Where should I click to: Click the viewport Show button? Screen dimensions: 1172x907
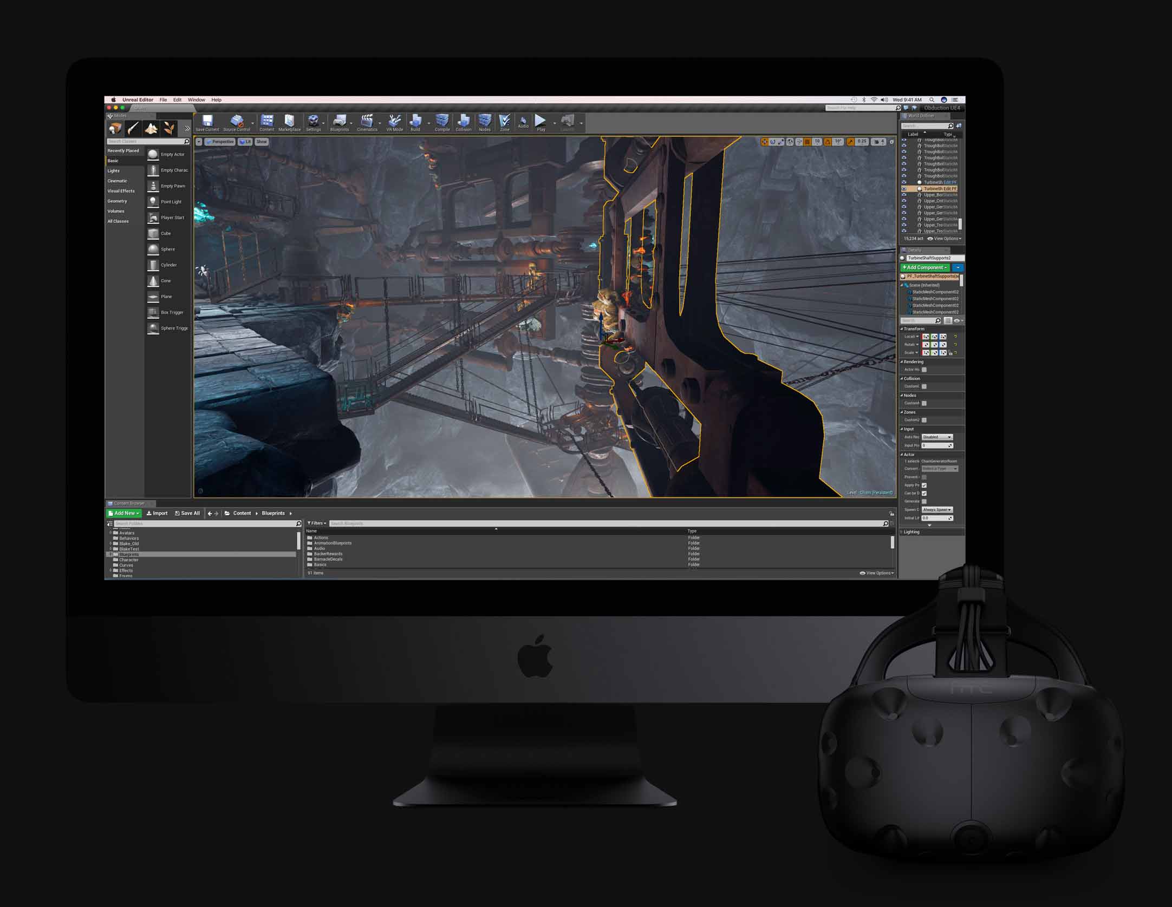pyautogui.click(x=262, y=142)
